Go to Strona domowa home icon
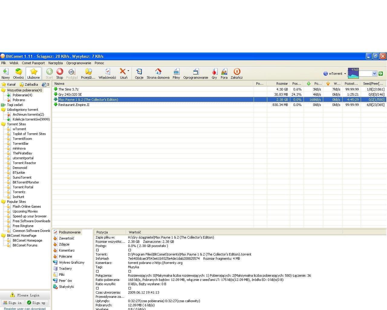The height and width of the screenshot is (310, 387). 158,74
